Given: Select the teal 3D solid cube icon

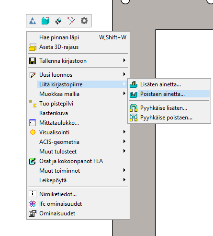Looking at the screenshot, I should point(45,21).
